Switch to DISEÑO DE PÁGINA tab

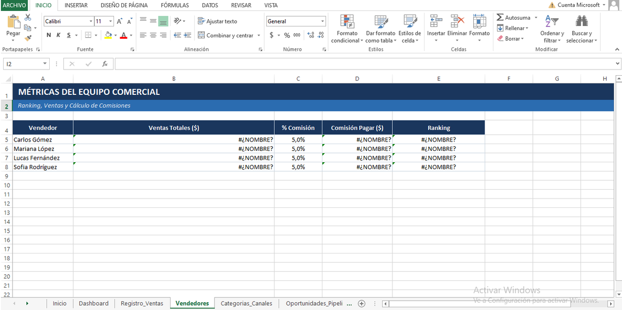point(124,5)
